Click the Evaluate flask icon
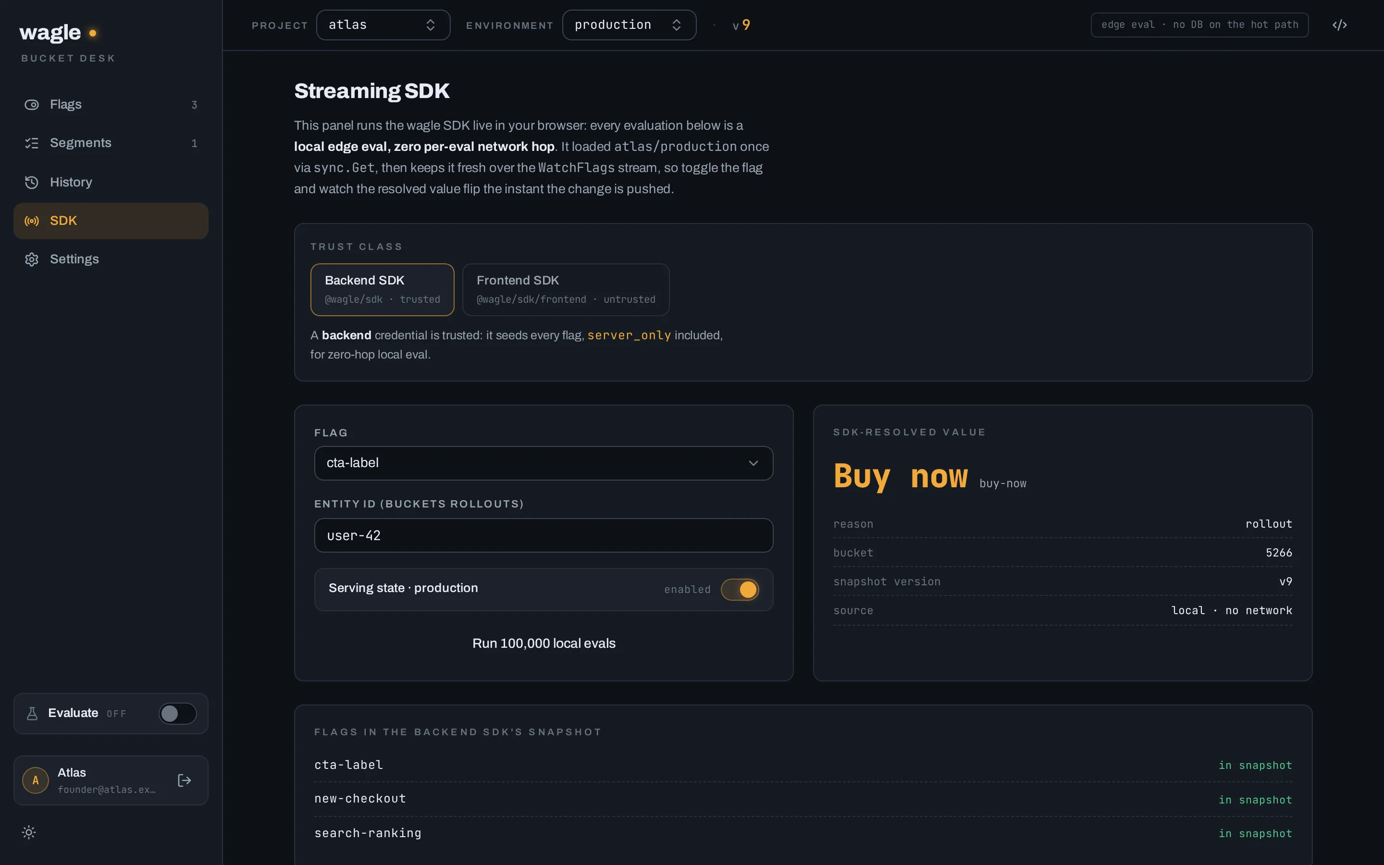Viewport: 1384px width, 865px height. (x=32, y=714)
